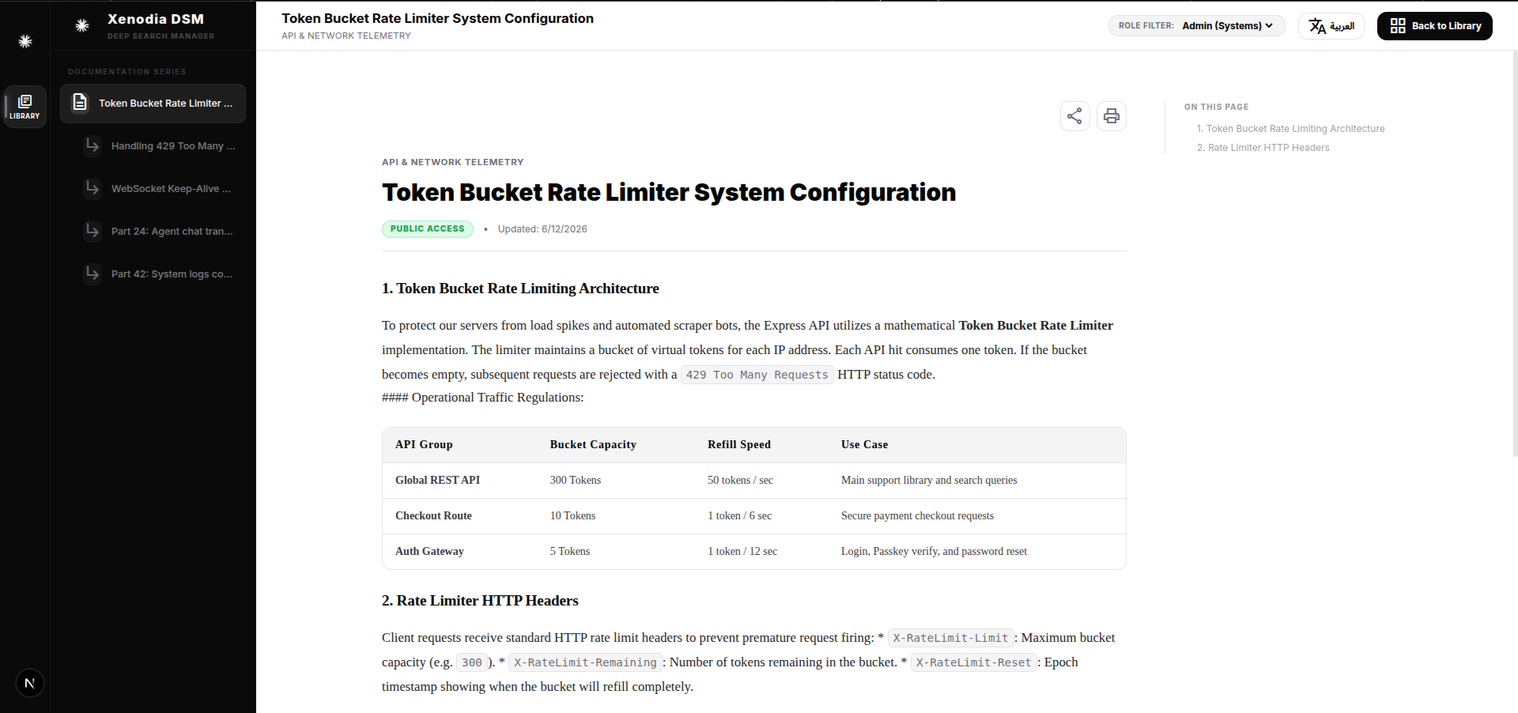Open Handling 429 Too Many sidebar entry
Image resolution: width=1518 pixels, height=713 pixels.
159,146
